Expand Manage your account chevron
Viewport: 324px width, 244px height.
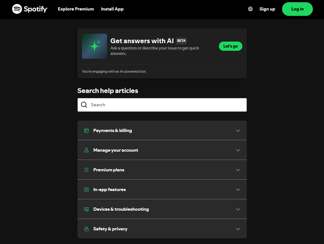pos(238,150)
